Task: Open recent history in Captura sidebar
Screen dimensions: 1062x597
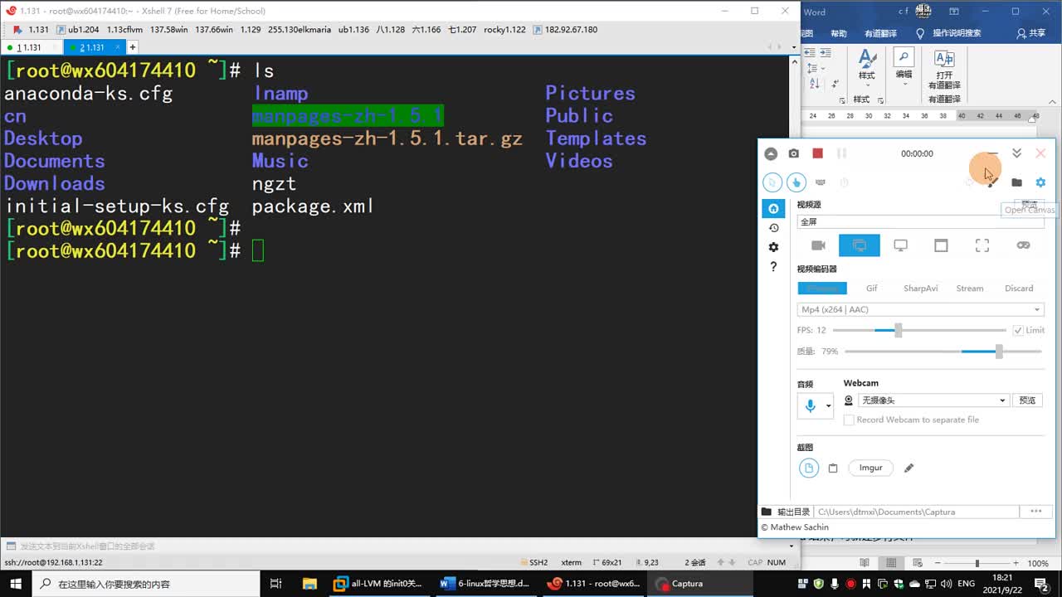Action: coord(773,228)
